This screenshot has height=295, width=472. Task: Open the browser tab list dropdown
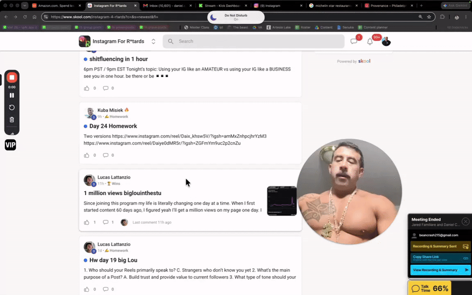pos(25,6)
